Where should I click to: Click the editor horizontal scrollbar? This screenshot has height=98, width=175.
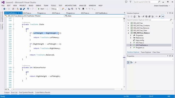[x=65, y=89]
